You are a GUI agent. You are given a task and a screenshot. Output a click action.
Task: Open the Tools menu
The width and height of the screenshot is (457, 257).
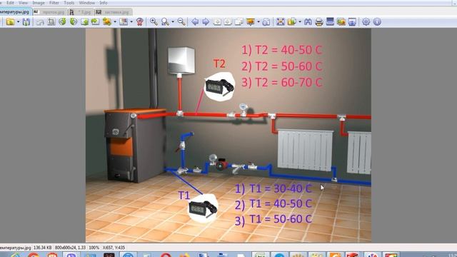[69, 3]
